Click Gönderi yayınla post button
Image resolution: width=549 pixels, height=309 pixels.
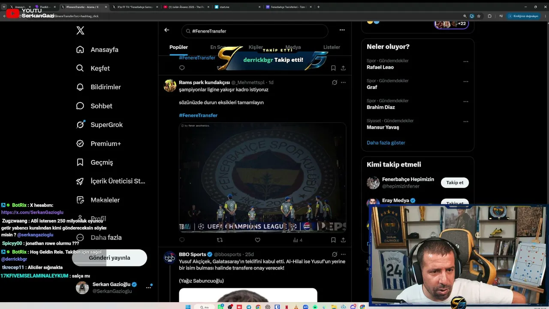tap(109, 258)
